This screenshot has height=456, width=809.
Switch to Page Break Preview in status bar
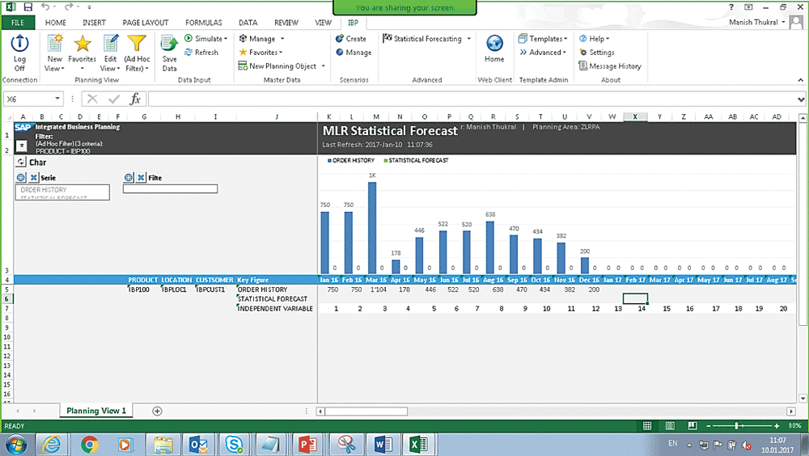click(x=693, y=425)
